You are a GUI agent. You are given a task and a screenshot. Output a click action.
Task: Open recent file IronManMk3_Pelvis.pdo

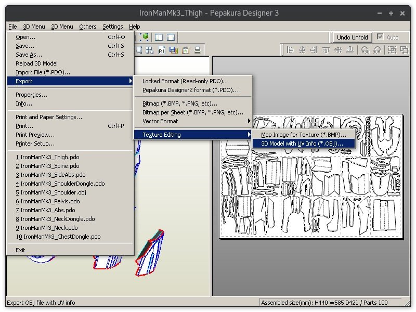click(x=70, y=201)
